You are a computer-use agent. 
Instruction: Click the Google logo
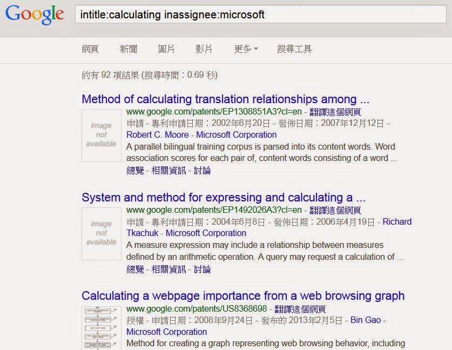tap(35, 15)
